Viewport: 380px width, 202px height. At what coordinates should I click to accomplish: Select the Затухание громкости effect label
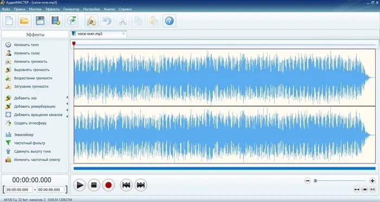pyautogui.click(x=31, y=86)
